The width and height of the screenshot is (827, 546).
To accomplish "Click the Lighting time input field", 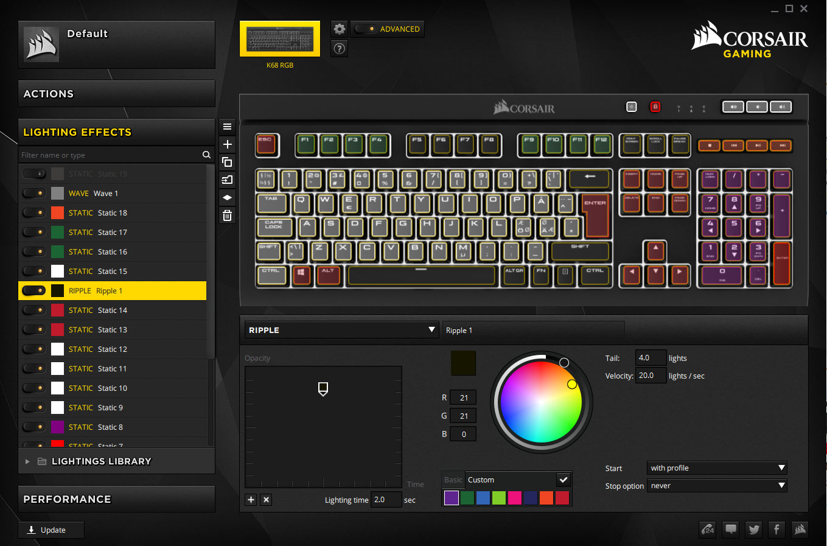I will click(x=386, y=500).
